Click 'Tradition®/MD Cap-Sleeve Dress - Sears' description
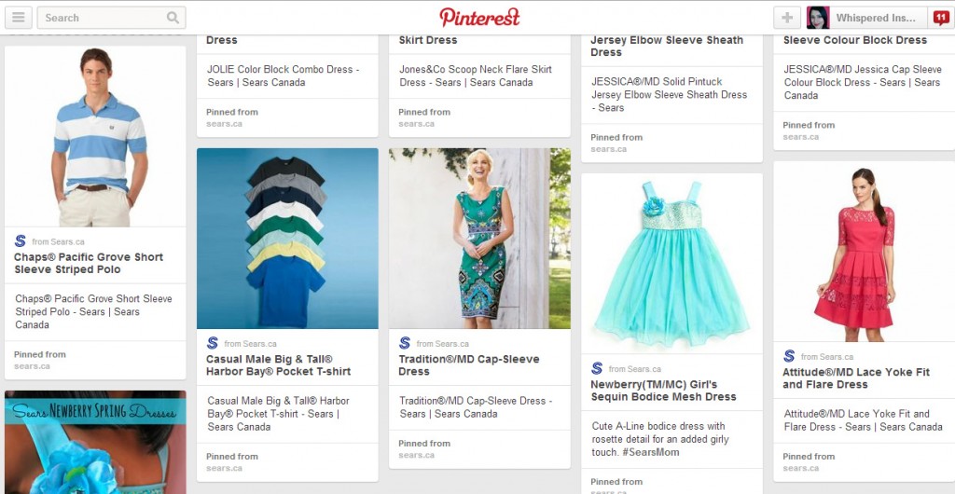 point(476,407)
